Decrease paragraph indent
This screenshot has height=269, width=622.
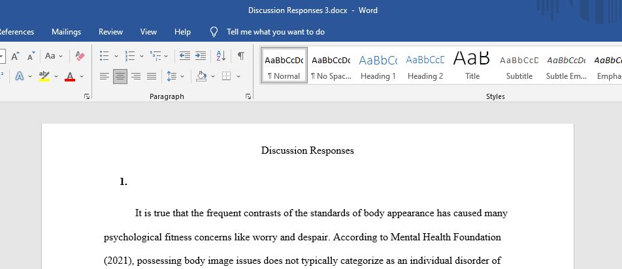[184, 56]
